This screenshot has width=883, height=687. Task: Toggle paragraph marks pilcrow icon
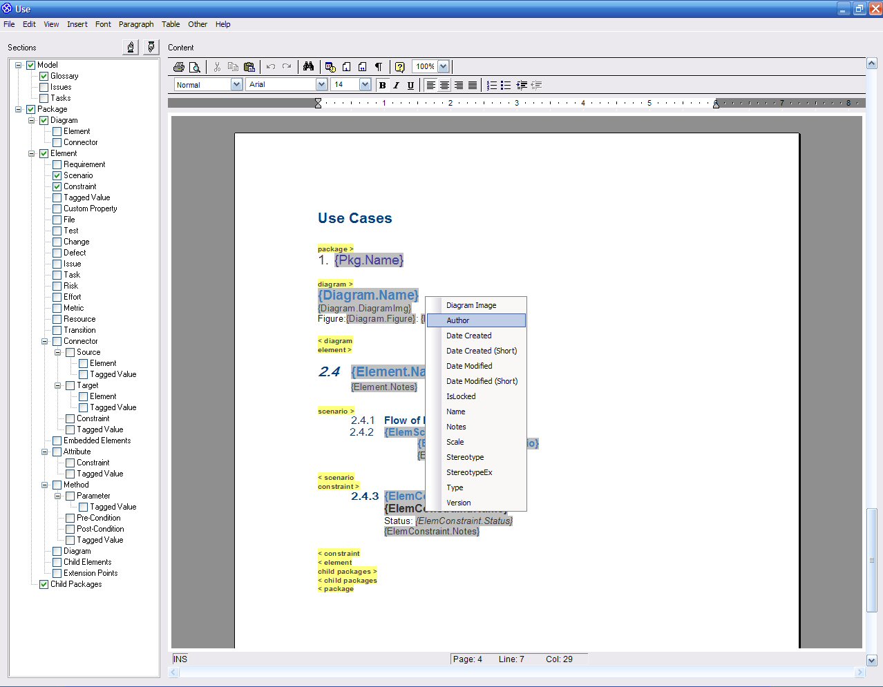pyautogui.click(x=379, y=67)
